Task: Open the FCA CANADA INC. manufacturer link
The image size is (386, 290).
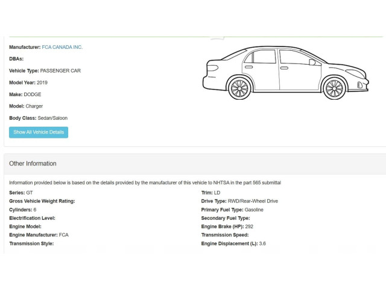Action: tap(62, 47)
